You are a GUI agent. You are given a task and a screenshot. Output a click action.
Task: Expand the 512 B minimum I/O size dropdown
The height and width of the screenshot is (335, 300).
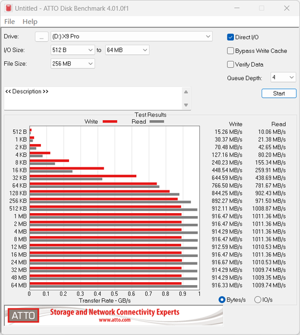point(73,50)
